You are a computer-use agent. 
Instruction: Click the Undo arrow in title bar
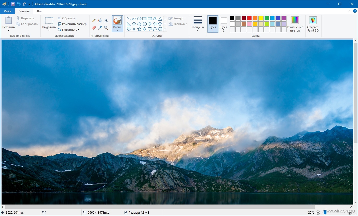click(19, 4)
